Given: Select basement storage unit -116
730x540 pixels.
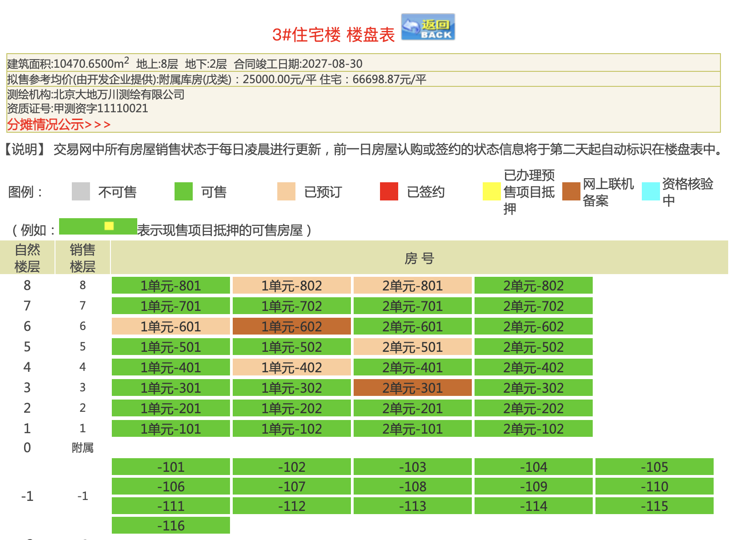Looking at the screenshot, I should (170, 525).
